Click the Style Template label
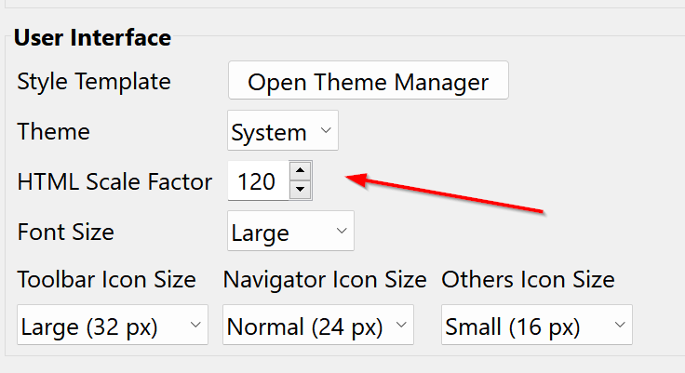Screen dimensions: 685x373 pyautogui.click(x=94, y=82)
